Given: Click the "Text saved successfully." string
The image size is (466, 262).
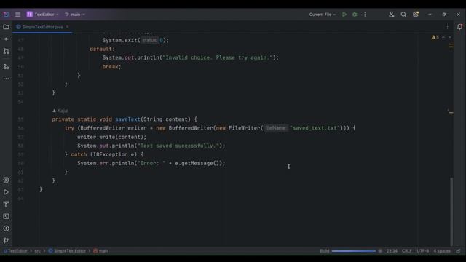Looking at the screenshot, I should (178, 146).
